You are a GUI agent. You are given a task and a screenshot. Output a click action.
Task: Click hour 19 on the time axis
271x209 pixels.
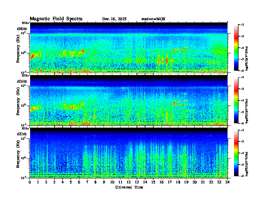pos(186,182)
